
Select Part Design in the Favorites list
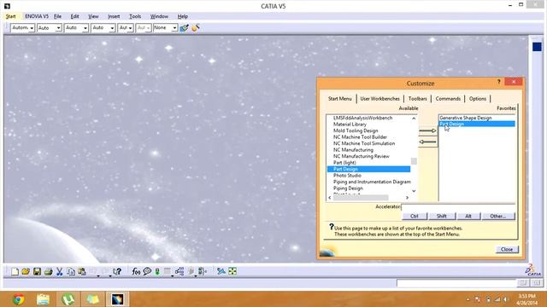[x=477, y=124]
